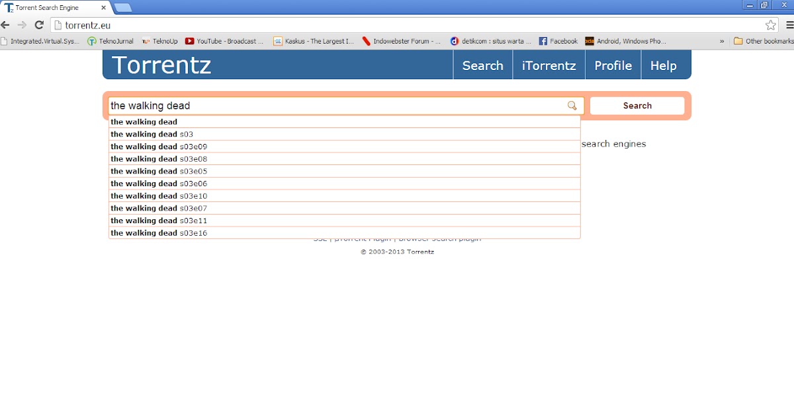Click the Torrentz site logo

click(161, 65)
